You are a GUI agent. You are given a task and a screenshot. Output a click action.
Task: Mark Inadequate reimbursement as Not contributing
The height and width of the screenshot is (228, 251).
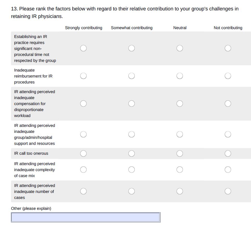click(x=228, y=76)
